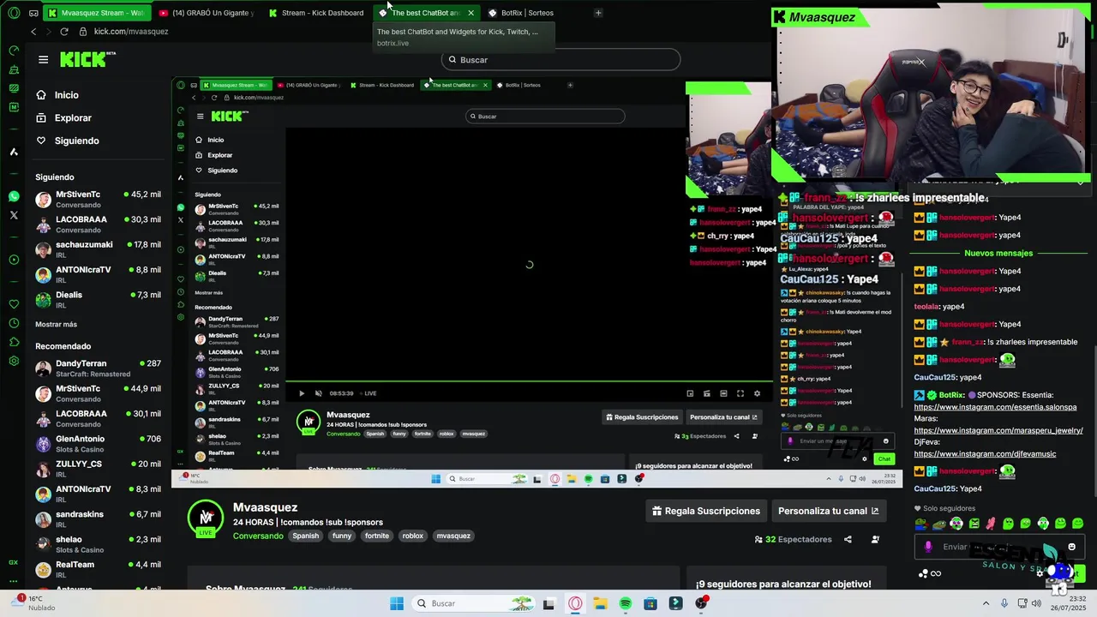
Task: Close The best ChatBot tab
Action: [471, 13]
